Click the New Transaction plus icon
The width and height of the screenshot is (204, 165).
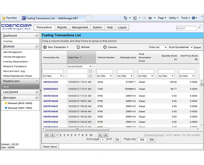click(45, 47)
